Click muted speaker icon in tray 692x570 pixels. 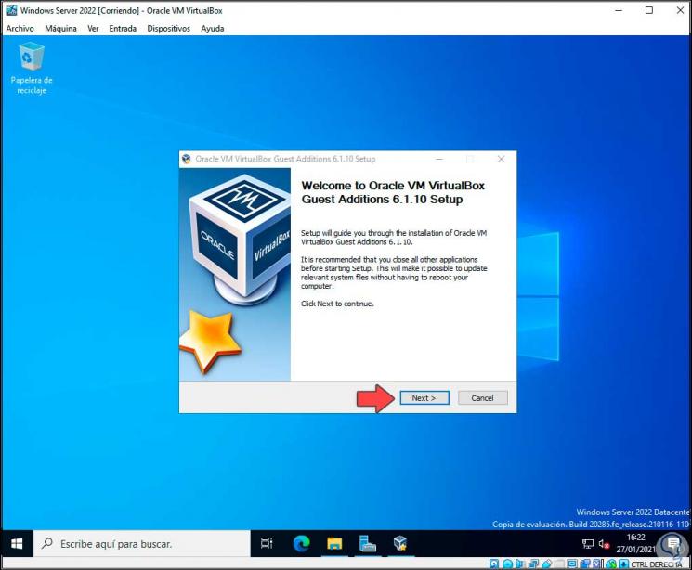coord(604,544)
